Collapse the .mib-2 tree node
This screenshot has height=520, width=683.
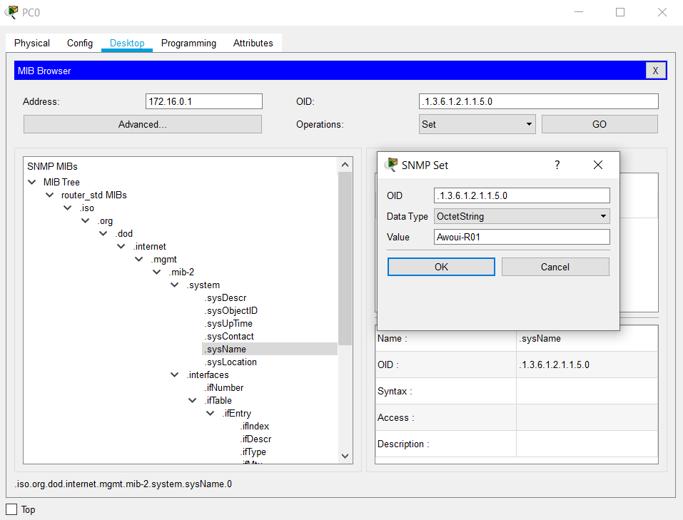click(157, 272)
